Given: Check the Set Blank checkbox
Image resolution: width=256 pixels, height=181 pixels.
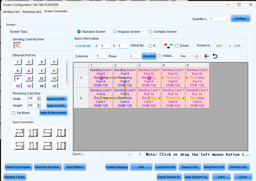Looking at the screenshot, I should point(14,113).
